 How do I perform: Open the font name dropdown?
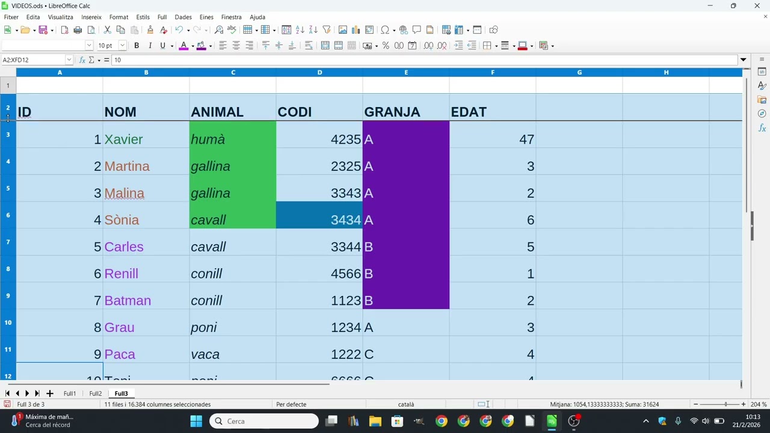click(x=89, y=46)
